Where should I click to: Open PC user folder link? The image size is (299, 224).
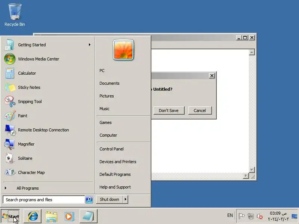click(123, 71)
